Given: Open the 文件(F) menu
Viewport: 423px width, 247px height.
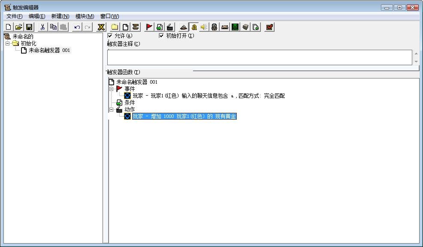Looking at the screenshot, I should tap(14, 16).
